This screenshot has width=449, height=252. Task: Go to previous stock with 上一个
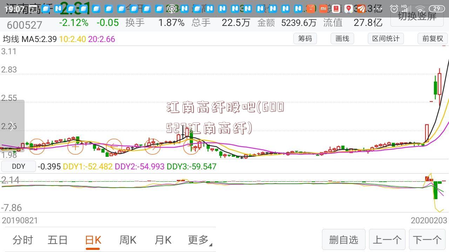(x=387, y=240)
